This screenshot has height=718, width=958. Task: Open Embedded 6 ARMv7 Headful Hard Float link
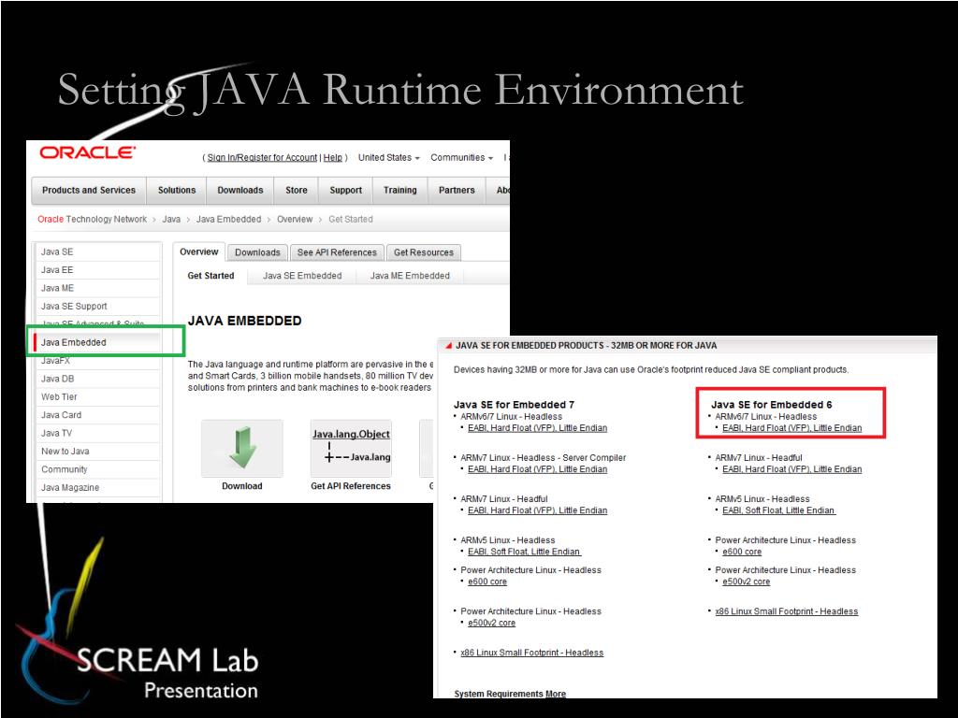(792, 469)
